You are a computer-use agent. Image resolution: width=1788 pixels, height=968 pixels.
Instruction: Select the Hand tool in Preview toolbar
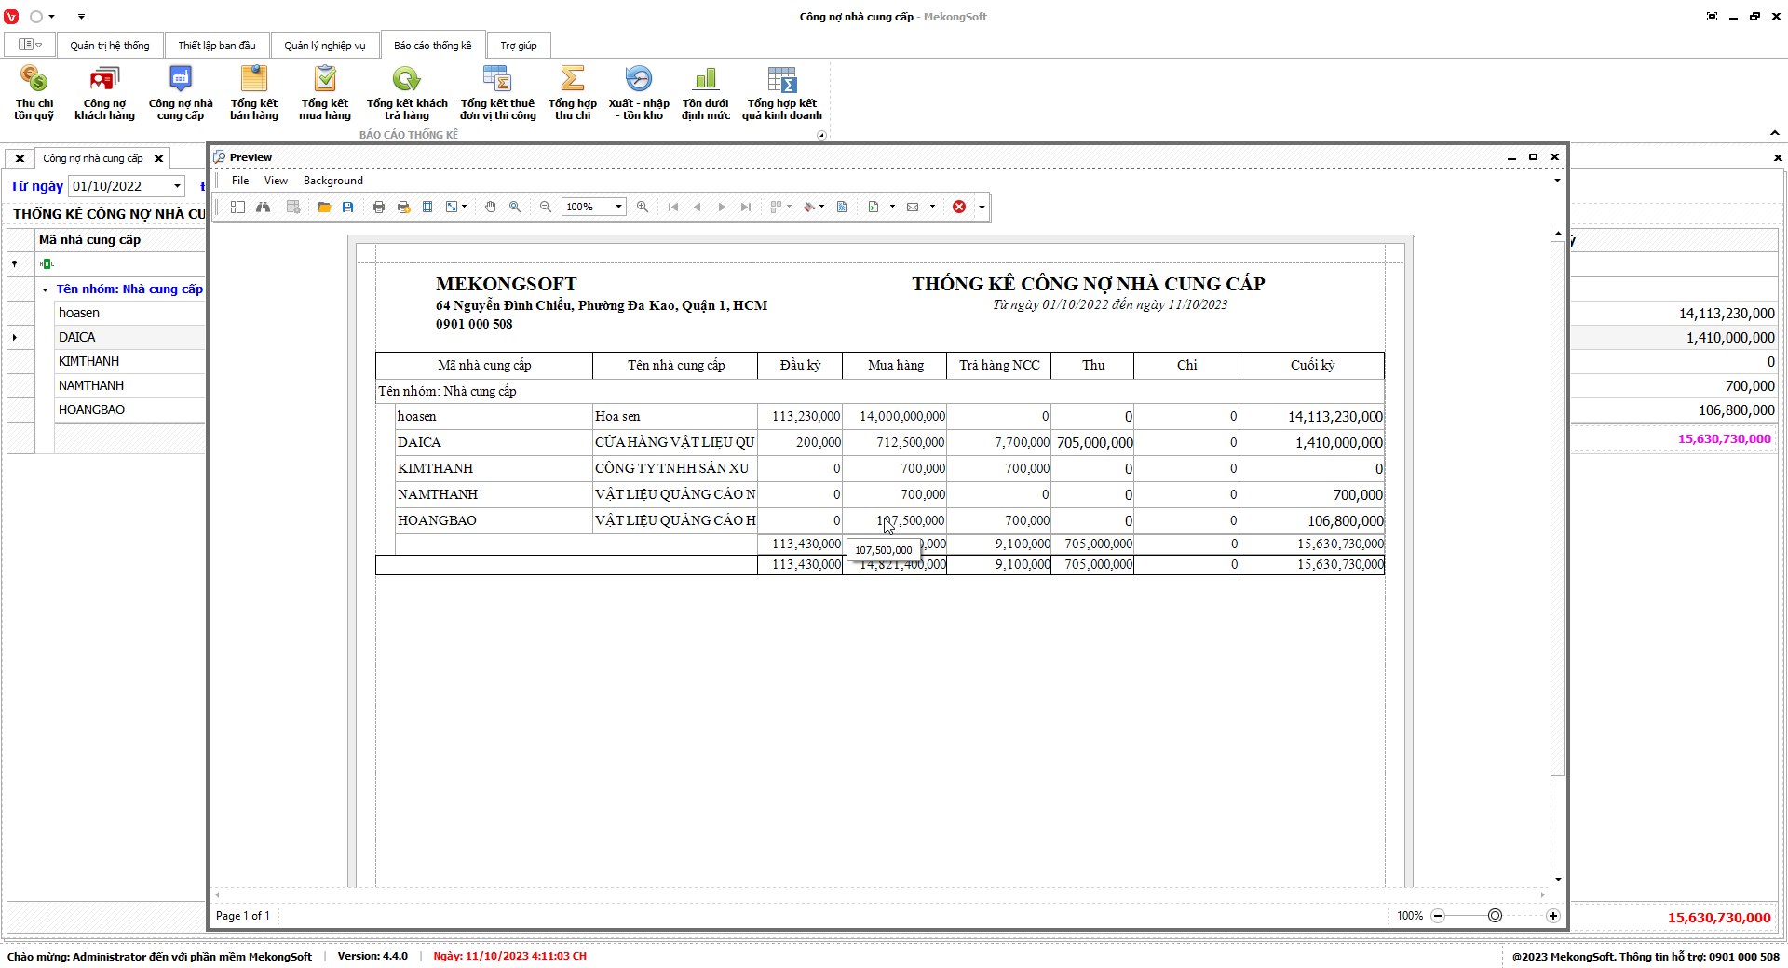(491, 207)
